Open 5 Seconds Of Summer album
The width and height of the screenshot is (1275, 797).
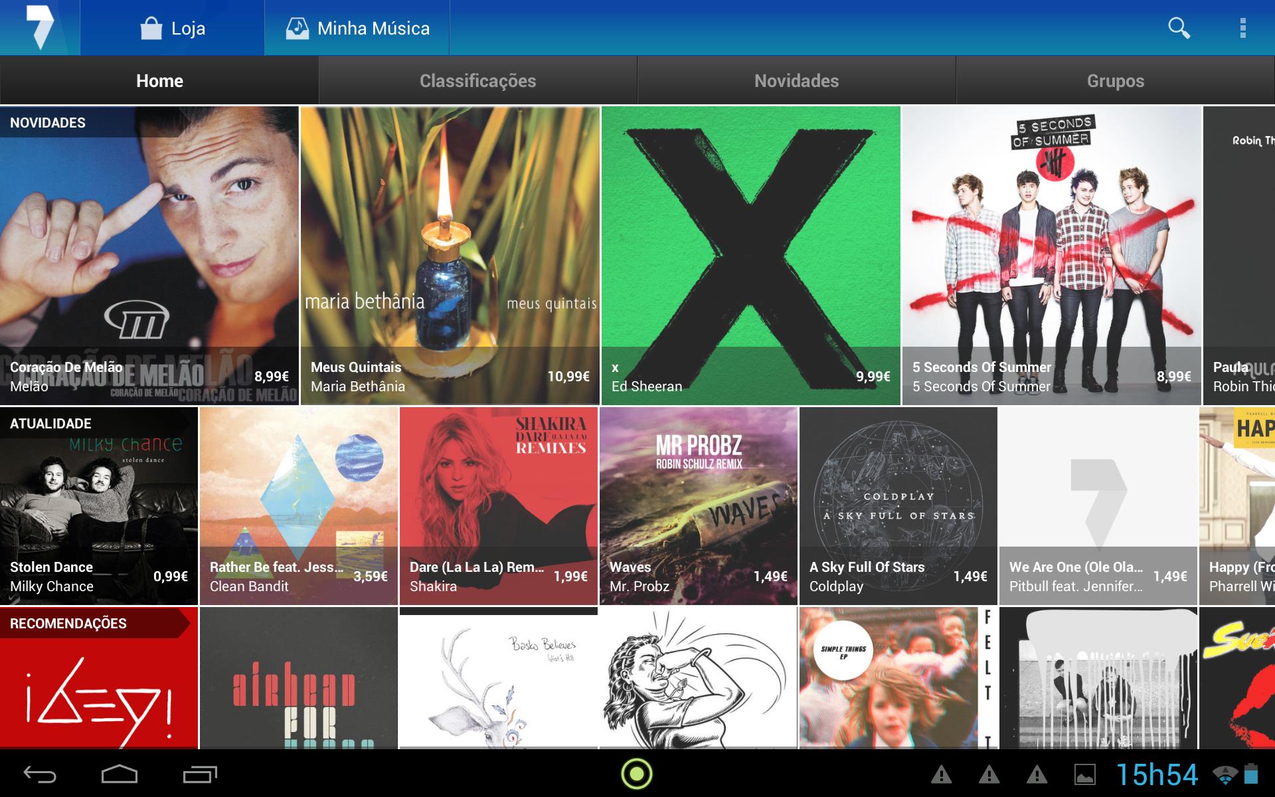pyautogui.click(x=1052, y=256)
